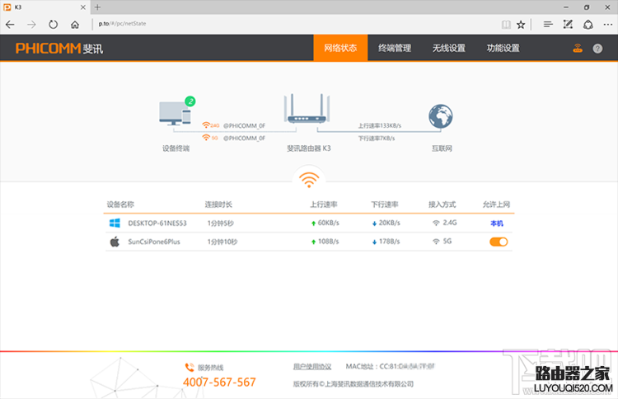The image size is (618, 399).
Task: Select device name SunCsiPone6Plus
Action: point(154,242)
